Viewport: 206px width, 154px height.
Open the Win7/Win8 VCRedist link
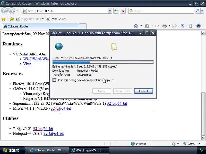36,59
